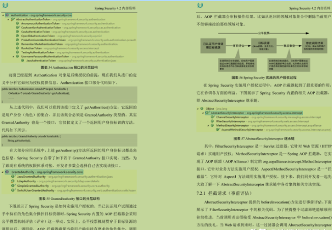Click the left page header 'Spring Security 4.2 内部资料'
Screen dimensions: 332x230
click(115, 8)
